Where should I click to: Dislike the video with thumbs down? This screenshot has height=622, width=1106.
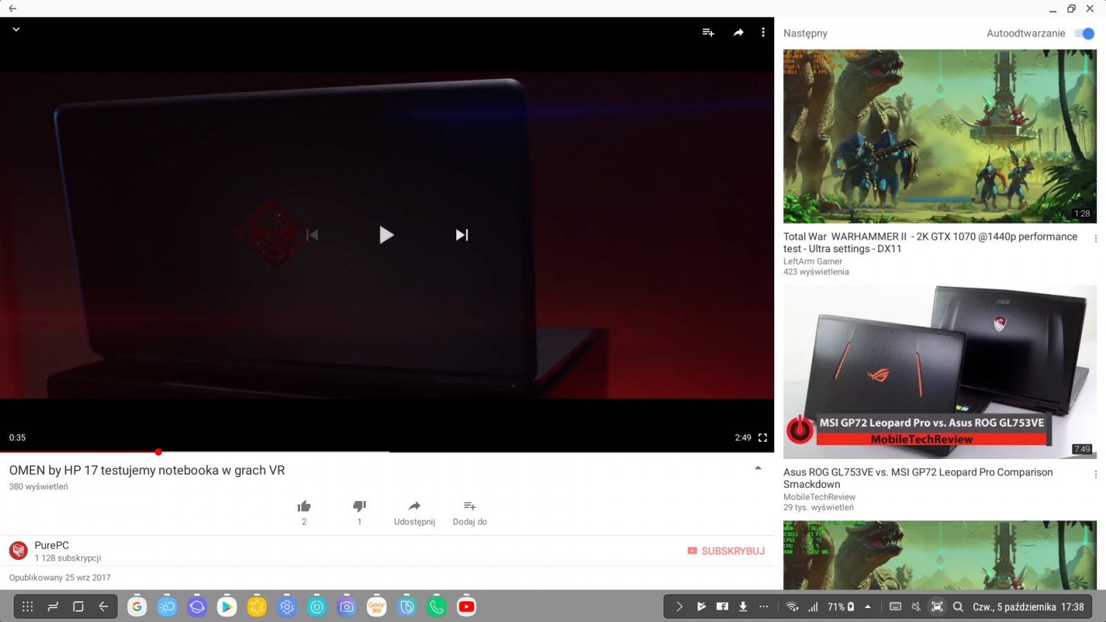tap(359, 507)
